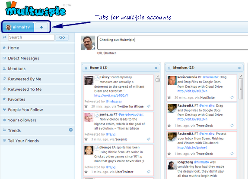248x179 pixels.
Task: Star the sneha_rg tweet as favorite
Action: pyautogui.click(x=86, y=139)
